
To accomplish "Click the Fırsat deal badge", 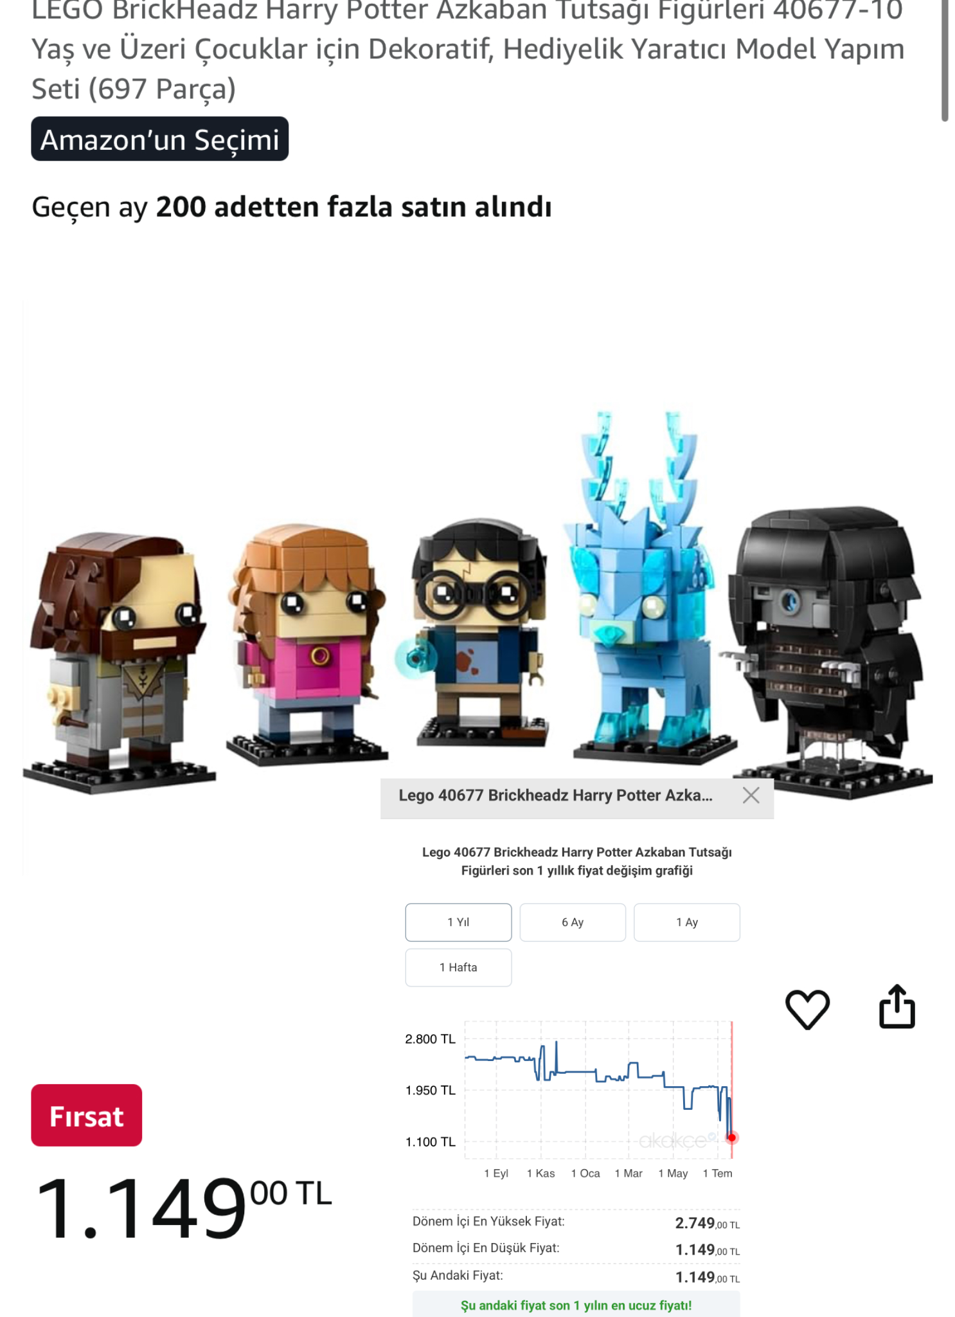I will [x=87, y=1116].
